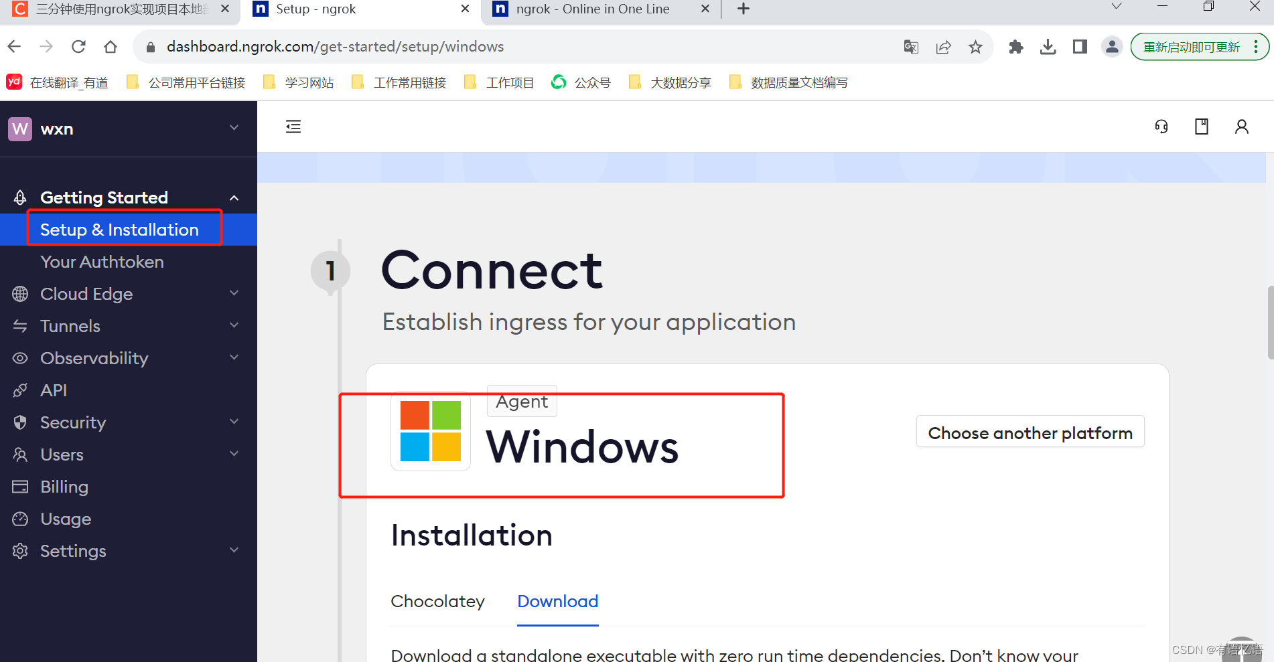Image resolution: width=1274 pixels, height=662 pixels.
Task: Open Your Authtoken page
Action: pyautogui.click(x=102, y=262)
